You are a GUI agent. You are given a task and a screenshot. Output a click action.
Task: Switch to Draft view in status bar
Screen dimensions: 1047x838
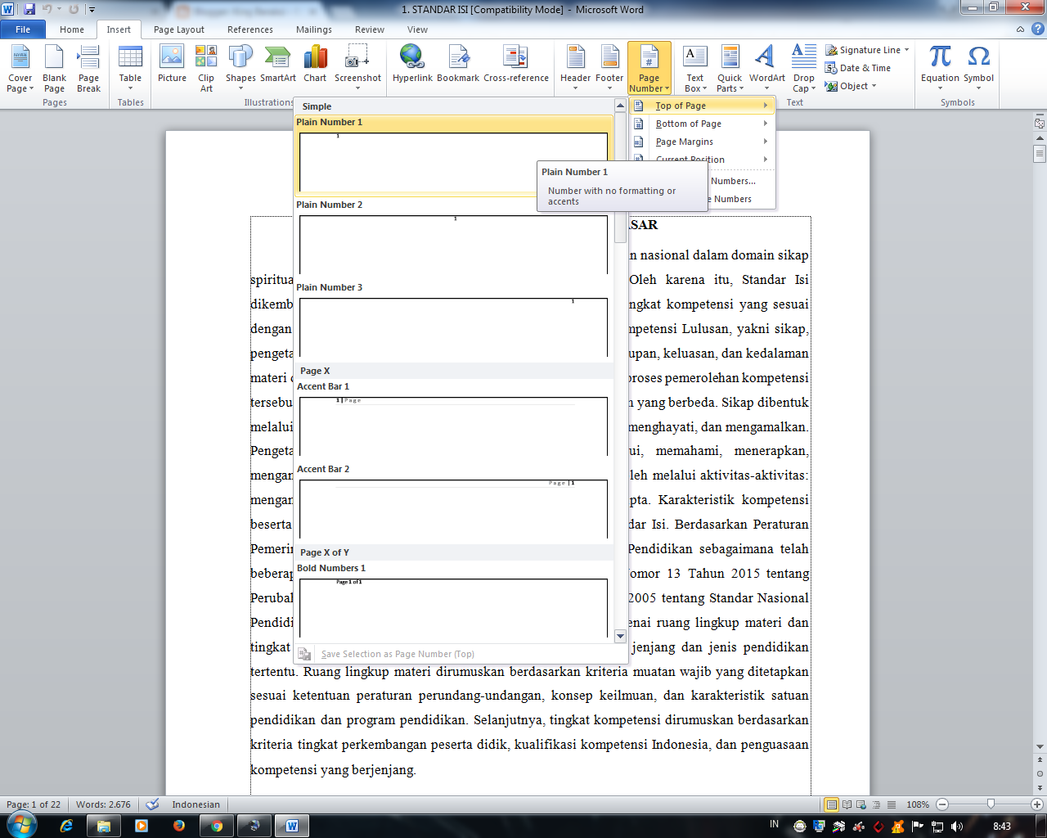click(x=892, y=804)
